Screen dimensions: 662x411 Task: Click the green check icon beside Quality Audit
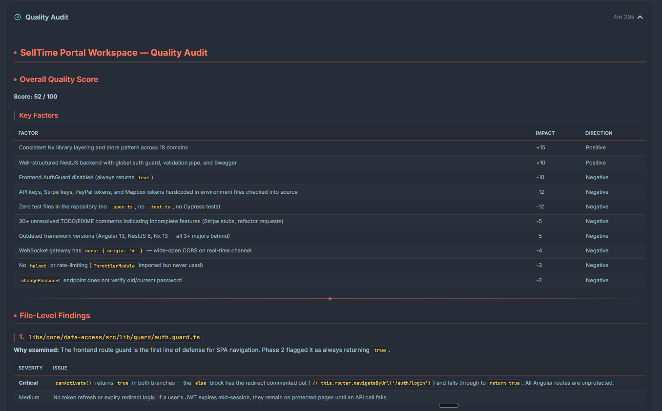tap(18, 17)
